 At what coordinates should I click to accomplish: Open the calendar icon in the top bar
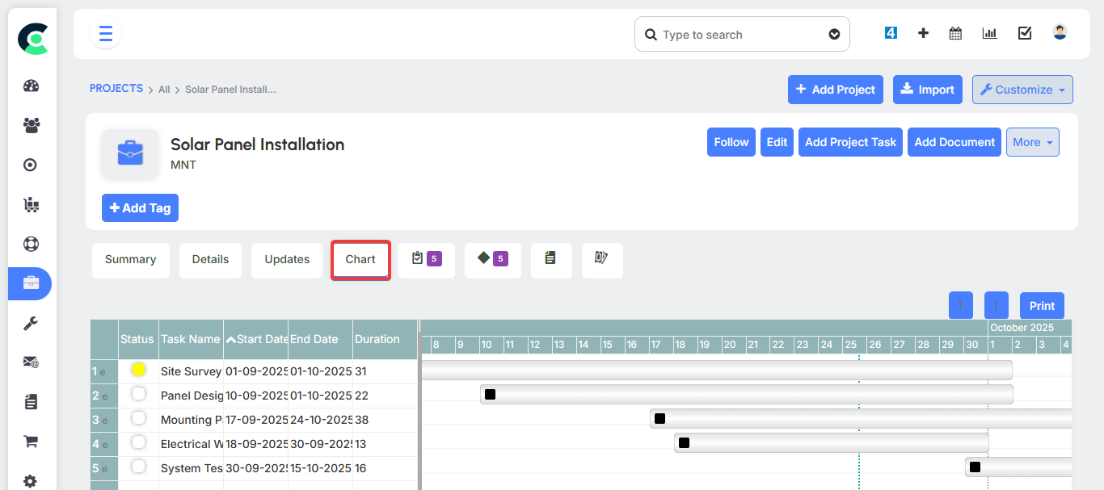[x=954, y=33]
